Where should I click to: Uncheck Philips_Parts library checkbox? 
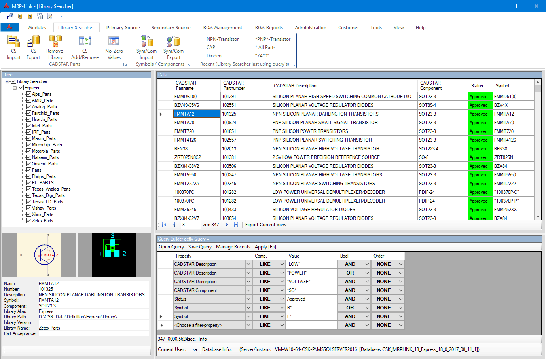(x=29, y=176)
